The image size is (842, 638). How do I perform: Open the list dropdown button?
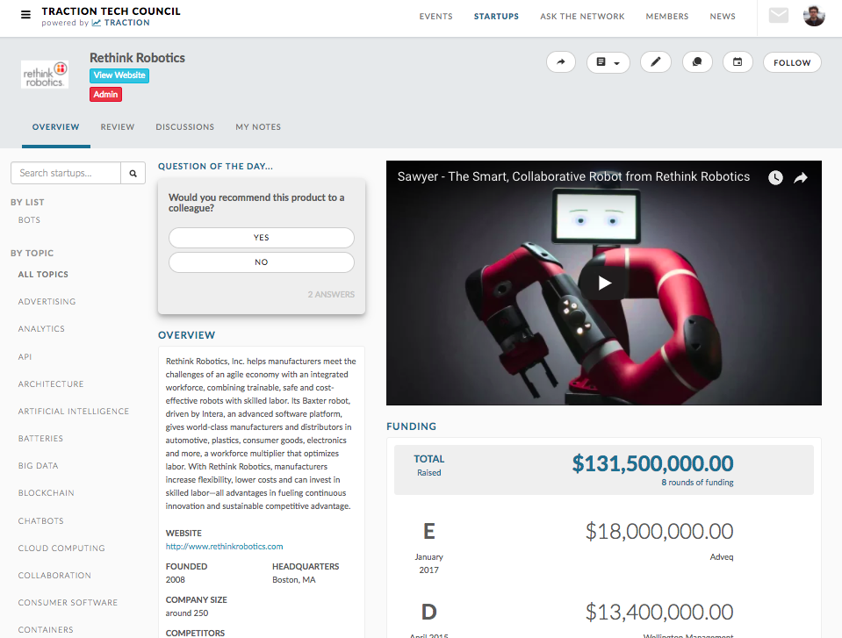(608, 62)
